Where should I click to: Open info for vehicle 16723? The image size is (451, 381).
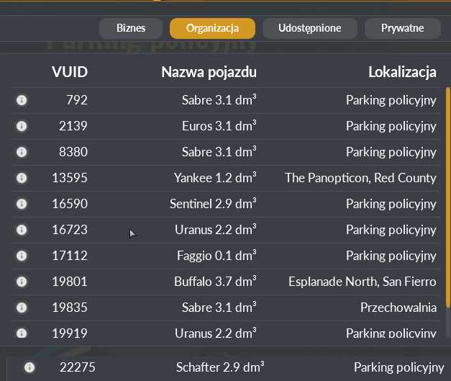click(x=22, y=230)
